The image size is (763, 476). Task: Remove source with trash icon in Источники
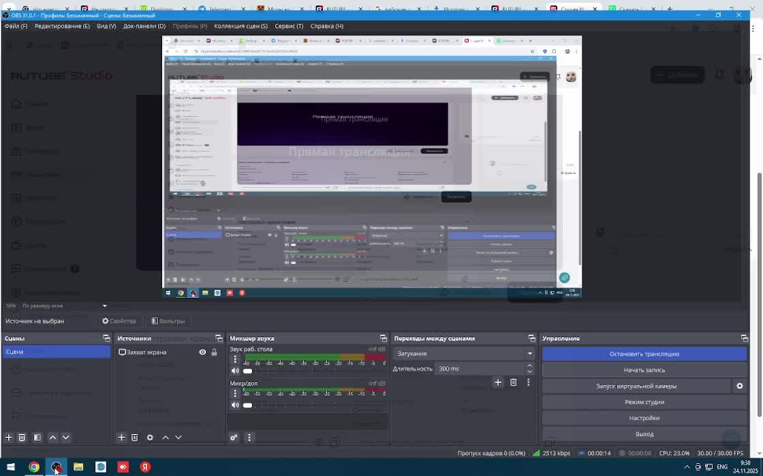click(x=135, y=438)
